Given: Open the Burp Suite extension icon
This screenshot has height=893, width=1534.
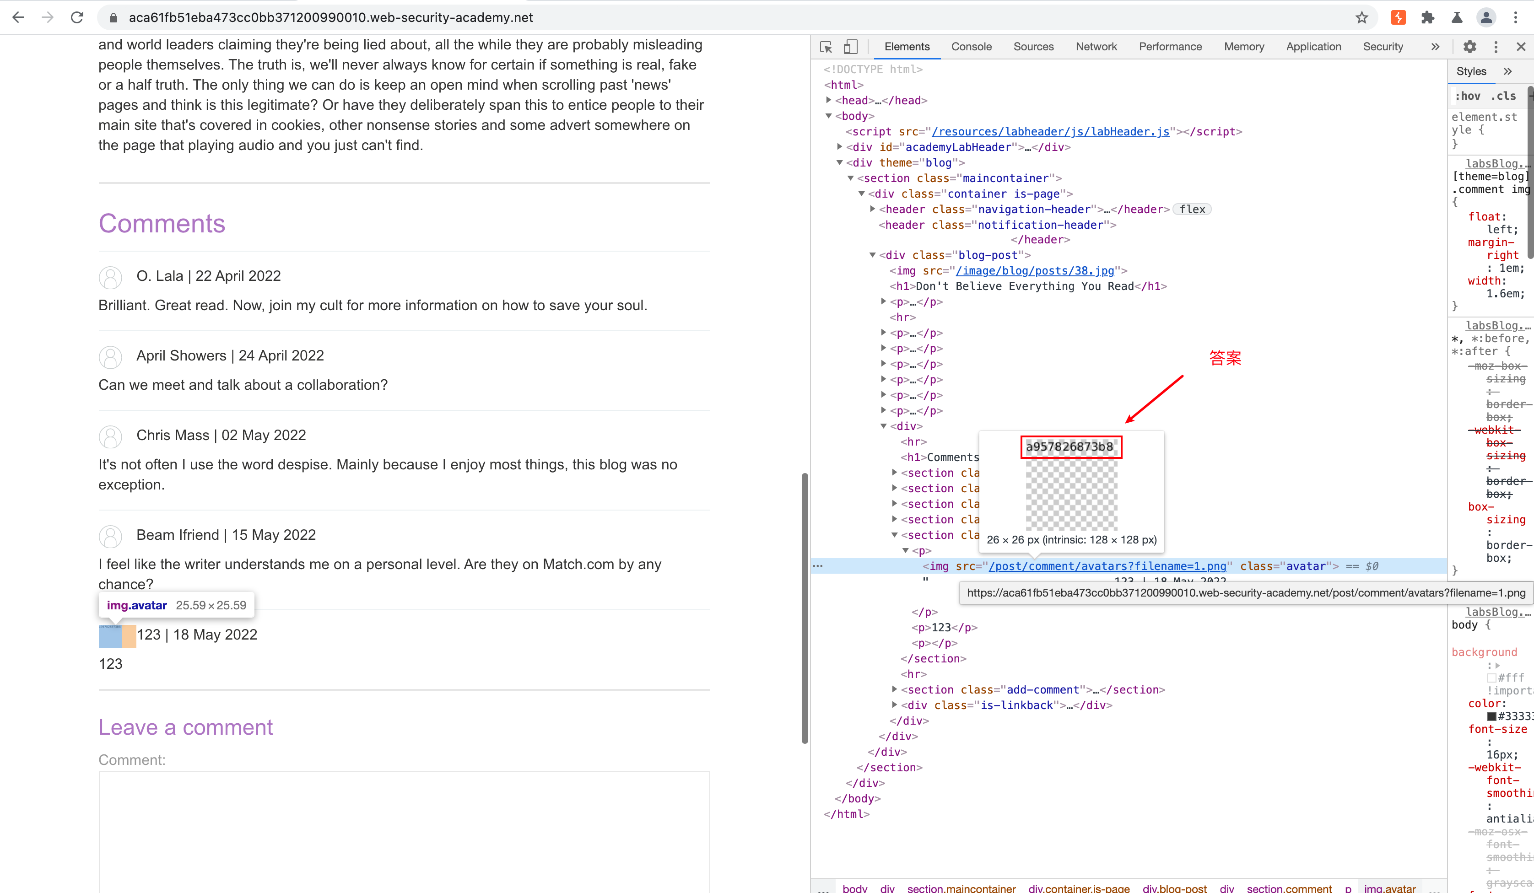Looking at the screenshot, I should 1398,17.
